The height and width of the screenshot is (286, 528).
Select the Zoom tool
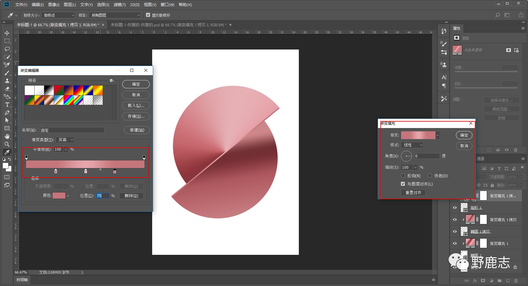pos(7,144)
